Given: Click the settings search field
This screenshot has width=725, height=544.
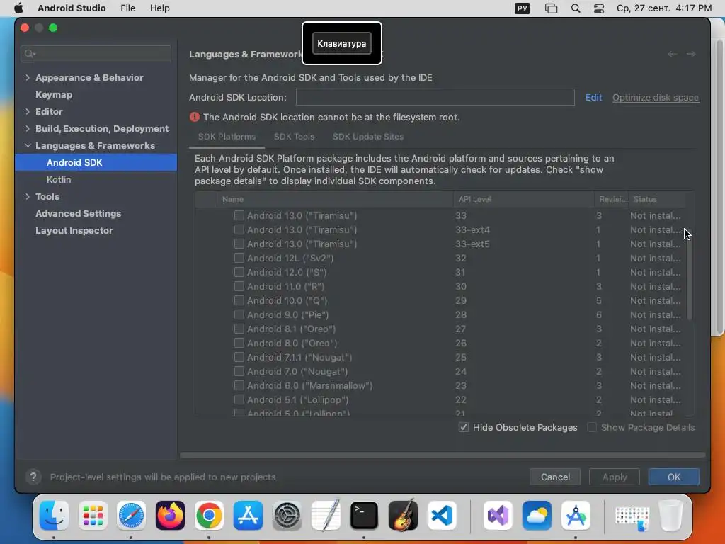Looking at the screenshot, I should tap(96, 54).
